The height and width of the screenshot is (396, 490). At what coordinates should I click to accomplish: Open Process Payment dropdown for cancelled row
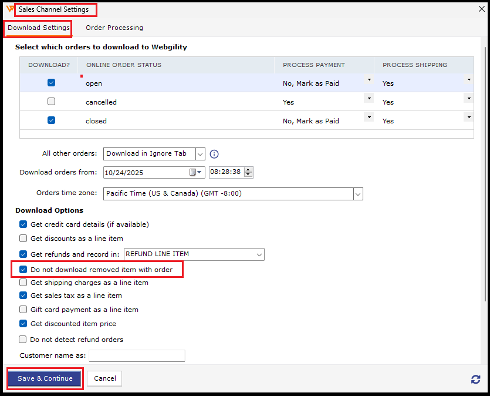[369, 98]
